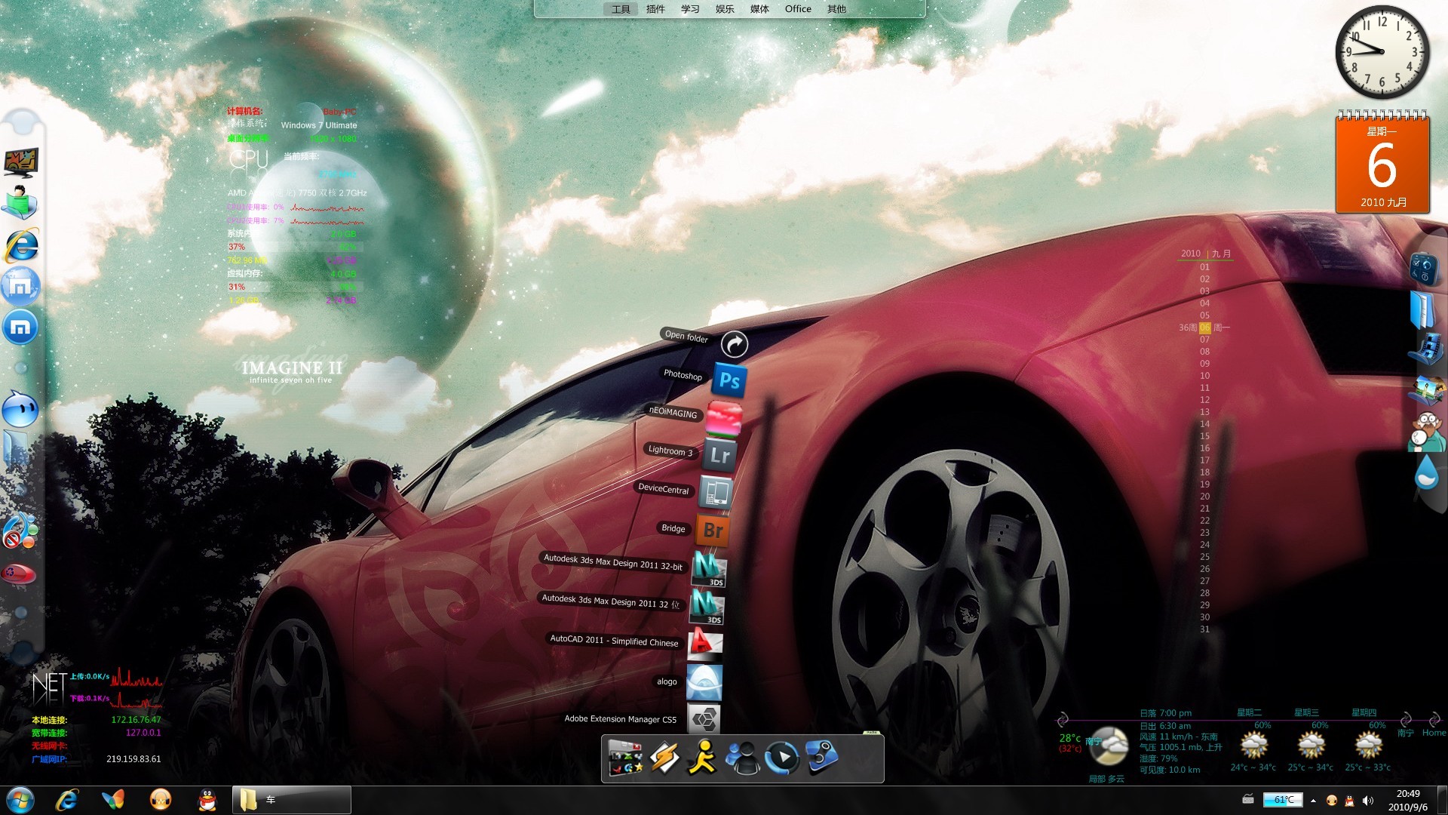The width and height of the screenshot is (1448, 815).
Task: Show hidden system tray icons
Action: pos(1313,801)
